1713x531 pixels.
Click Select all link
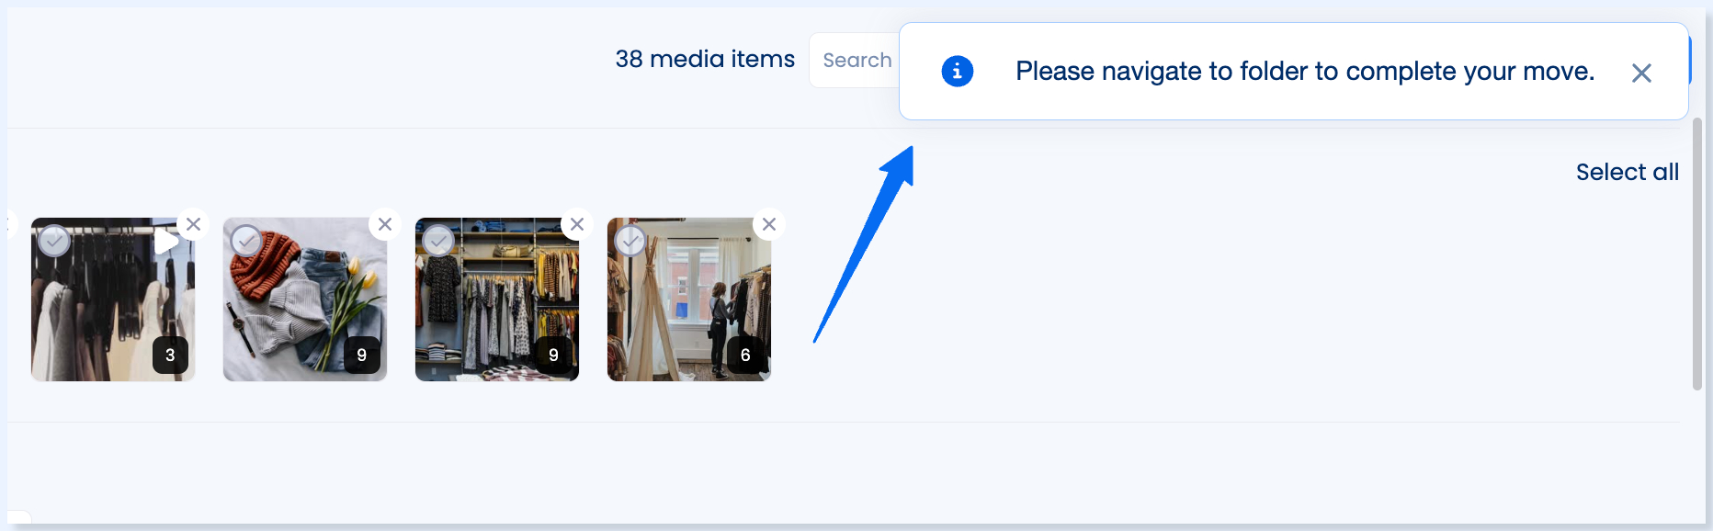point(1627,172)
